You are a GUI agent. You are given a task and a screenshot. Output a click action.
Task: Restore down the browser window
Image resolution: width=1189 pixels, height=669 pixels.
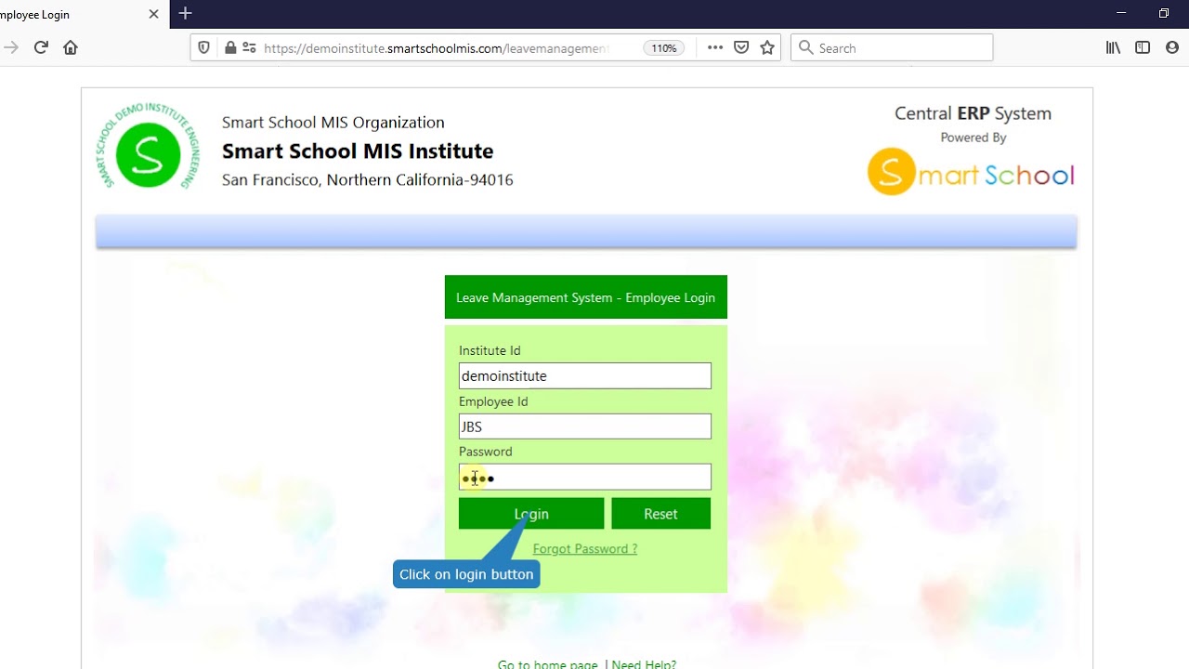pyautogui.click(x=1164, y=13)
